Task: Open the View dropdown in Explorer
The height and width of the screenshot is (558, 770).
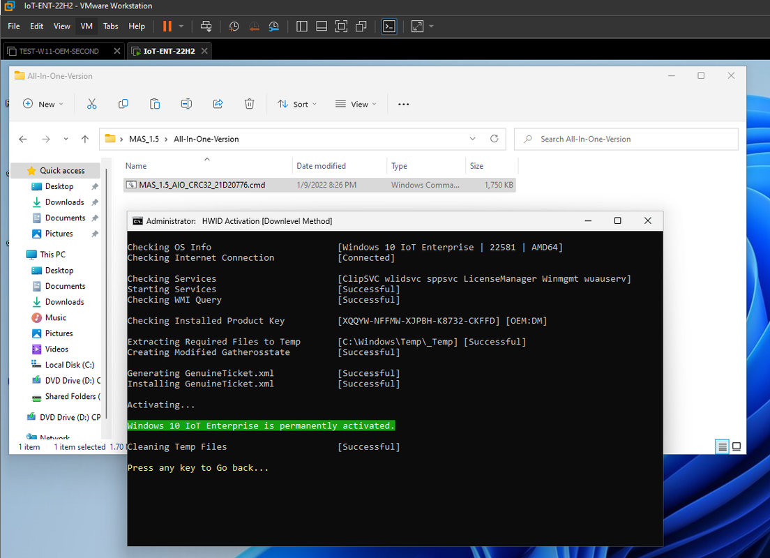Action: pyautogui.click(x=356, y=104)
